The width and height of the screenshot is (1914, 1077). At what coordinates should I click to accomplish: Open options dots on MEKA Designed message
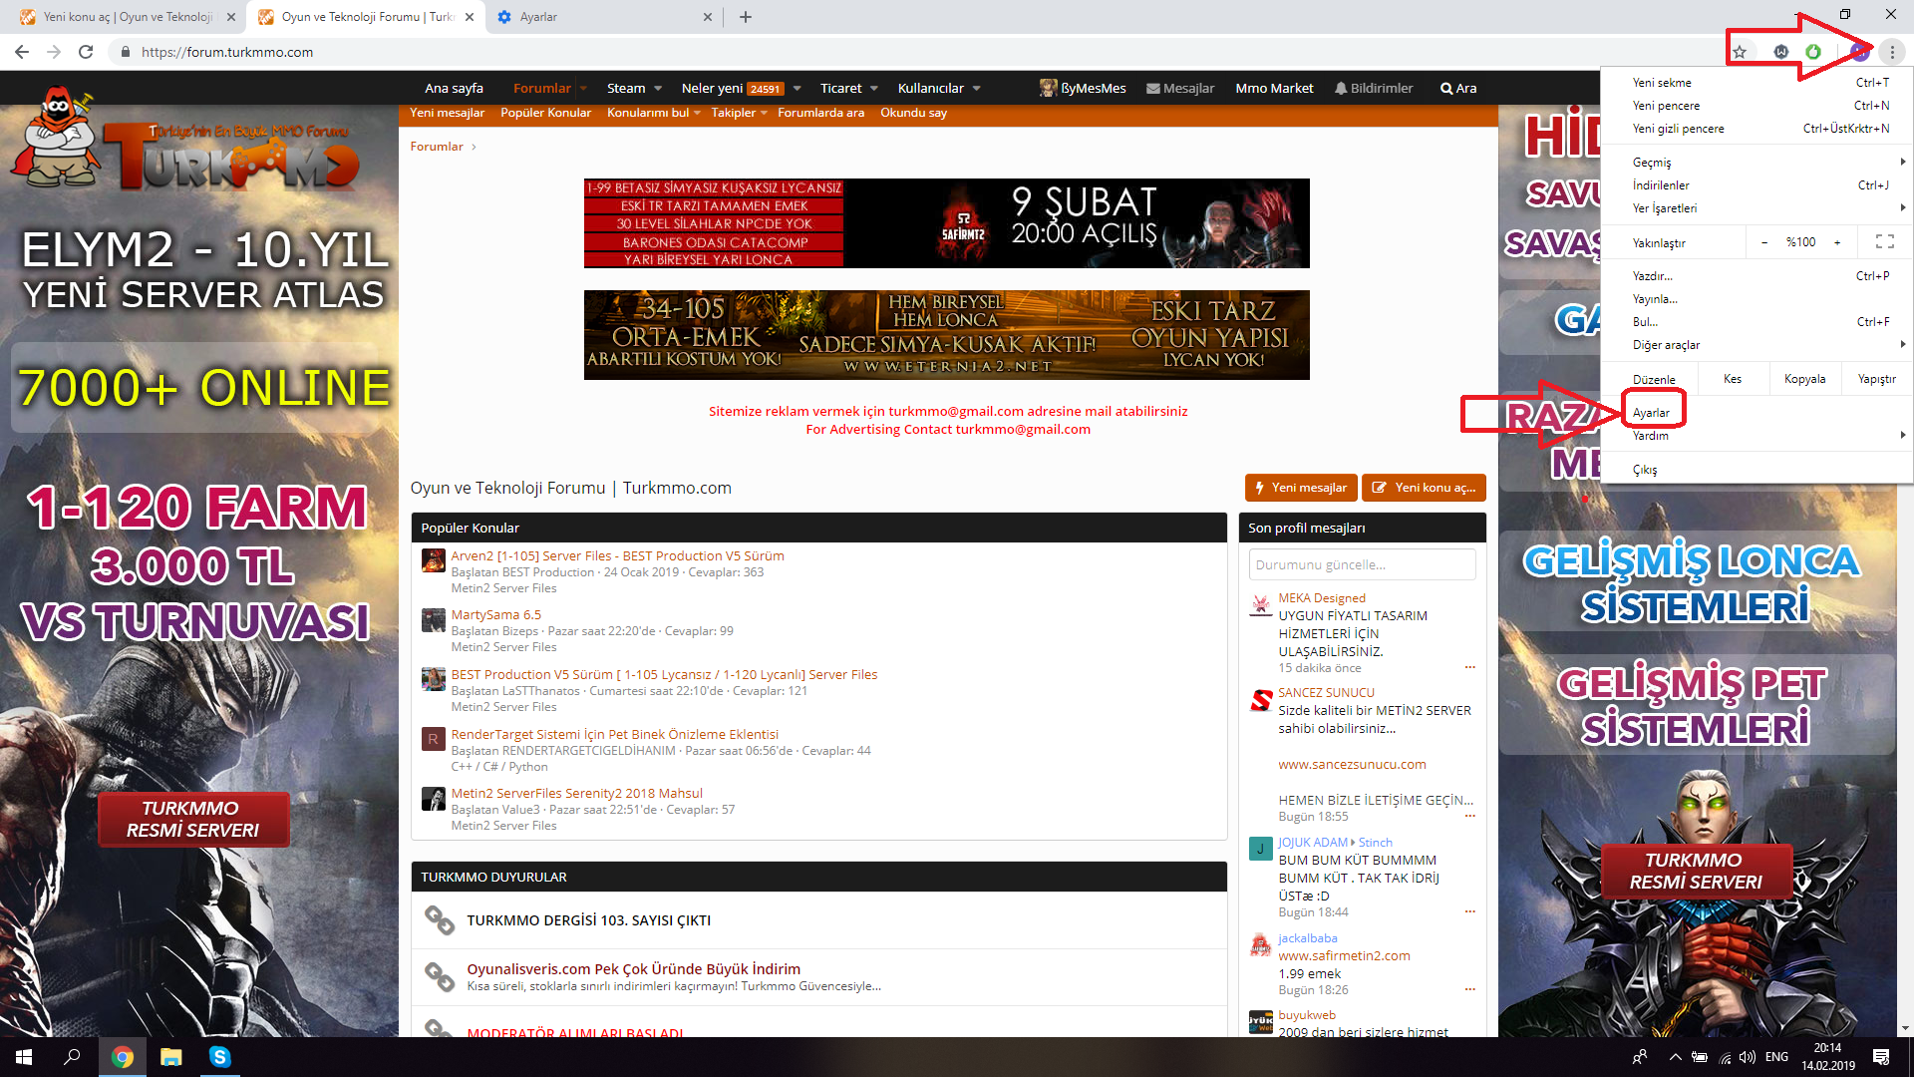coord(1469,667)
